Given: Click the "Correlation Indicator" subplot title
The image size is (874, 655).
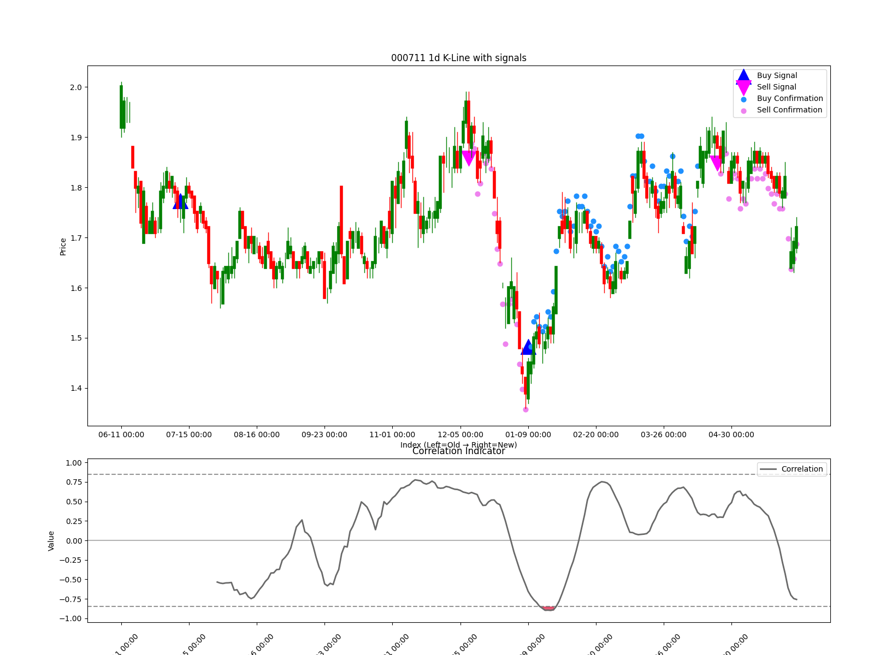Looking at the screenshot, I should click(459, 451).
